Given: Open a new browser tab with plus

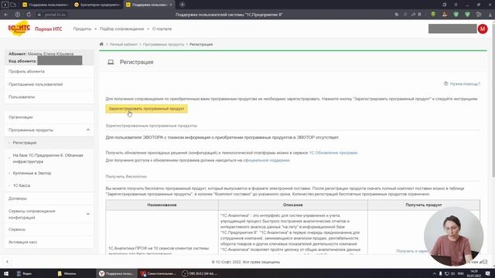Looking at the screenshot, I should pyautogui.click(x=183, y=5).
